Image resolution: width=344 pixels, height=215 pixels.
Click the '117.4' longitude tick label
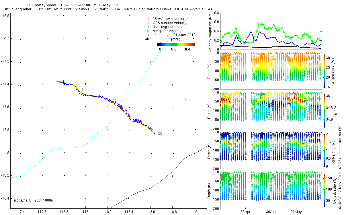tap(20, 212)
